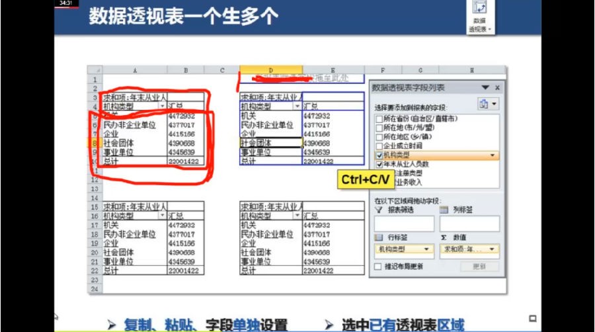
Task: Select cell A15 求和项:年末从业人
Action: click(135, 207)
